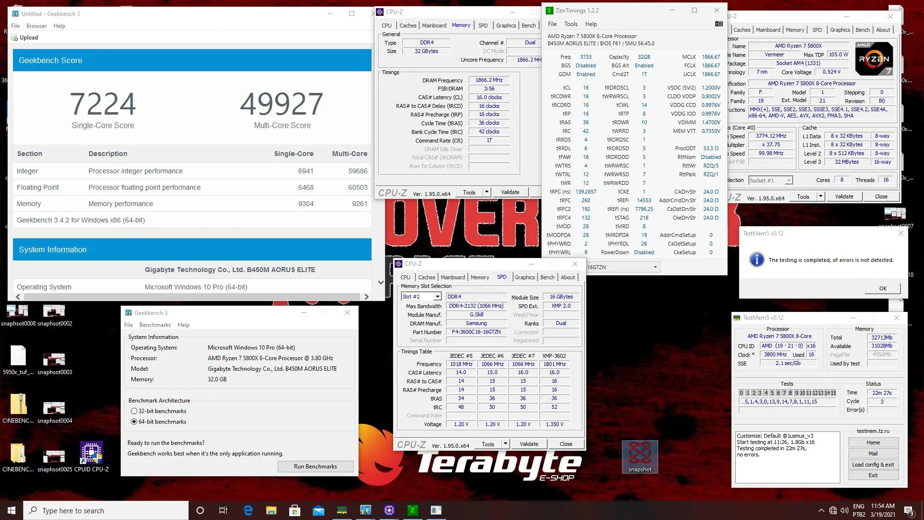Select the 5950x_tuf_ document icon on desktop
Screen dimensions: 924x520
(x=18, y=360)
